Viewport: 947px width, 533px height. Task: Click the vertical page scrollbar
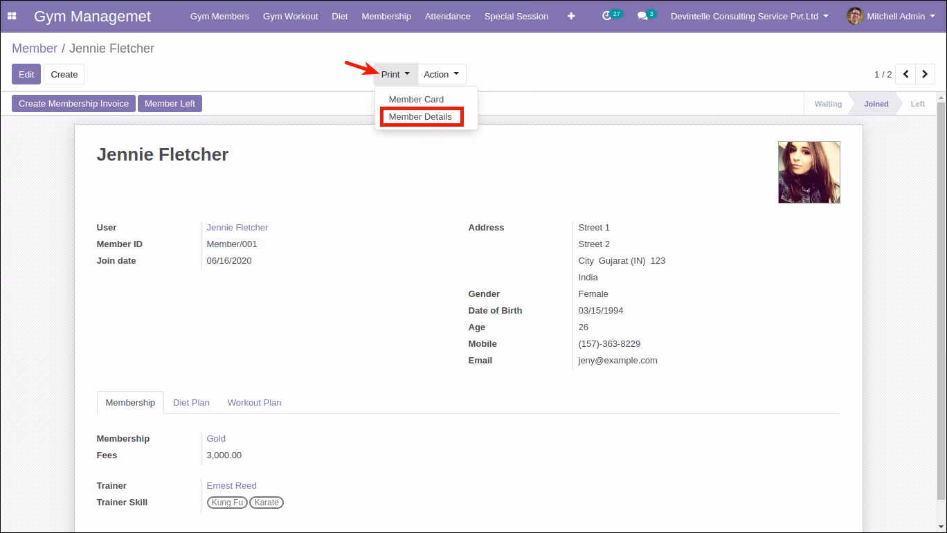pos(941,298)
